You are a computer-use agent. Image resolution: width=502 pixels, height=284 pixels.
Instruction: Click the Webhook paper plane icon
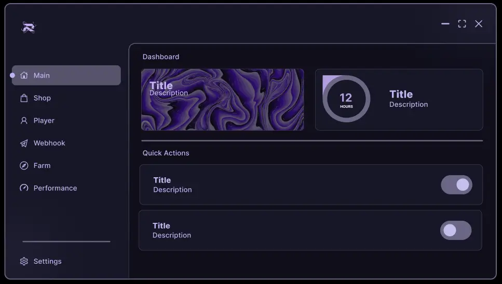(24, 143)
